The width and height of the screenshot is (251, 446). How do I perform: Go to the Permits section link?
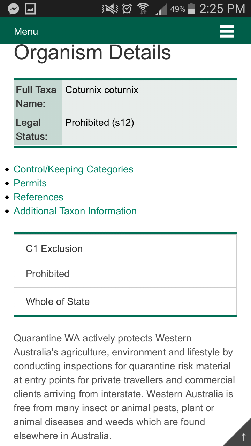[x=30, y=183]
